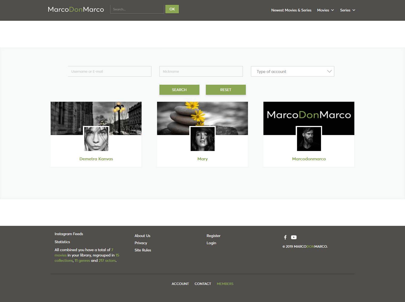Open the Privacy footer link
Image resolution: width=405 pixels, height=302 pixels.
tap(141, 243)
